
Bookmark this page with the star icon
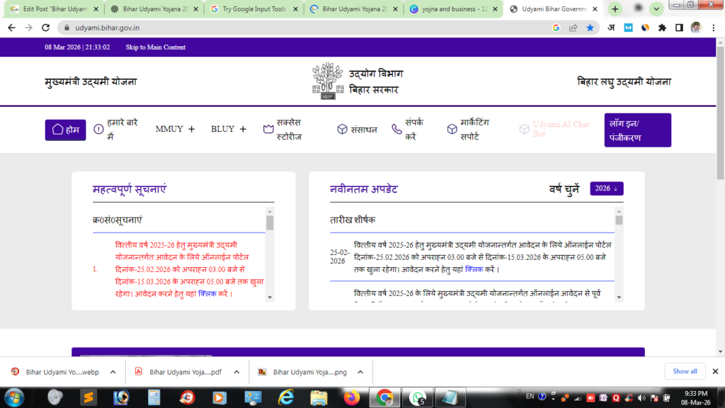point(590,28)
